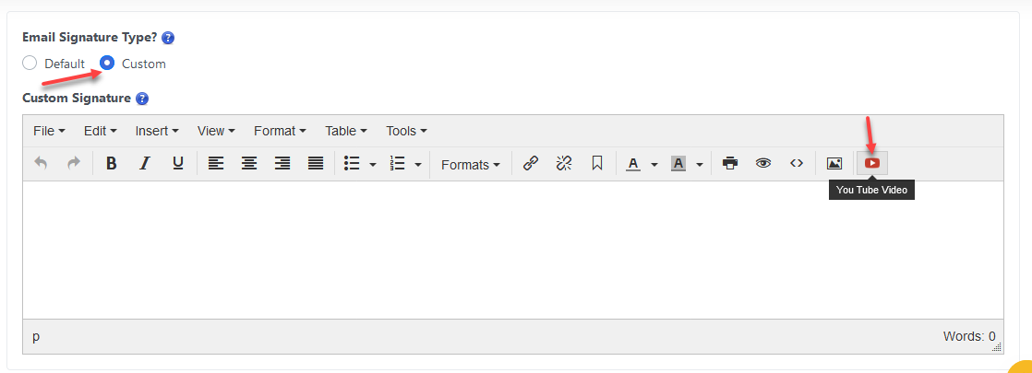Open the Insert menu
The width and height of the screenshot is (1032, 373).
(x=157, y=131)
